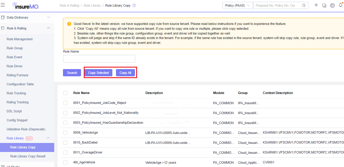Open the notifications bell

click(x=340, y=5)
